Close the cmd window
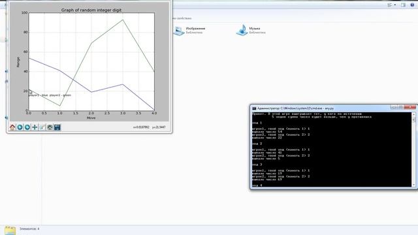Viewport: 418px width, 235px height. pos(410,107)
